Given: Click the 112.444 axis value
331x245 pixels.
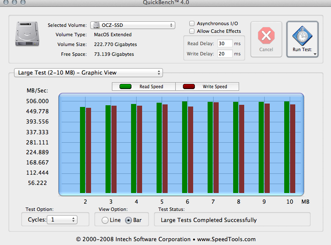Looking at the screenshot, I should (x=37, y=173).
